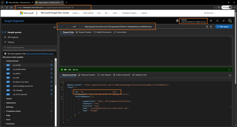237x127 pixels.
Task: Open docs icon for my photo query
Action: (x=51, y=73)
